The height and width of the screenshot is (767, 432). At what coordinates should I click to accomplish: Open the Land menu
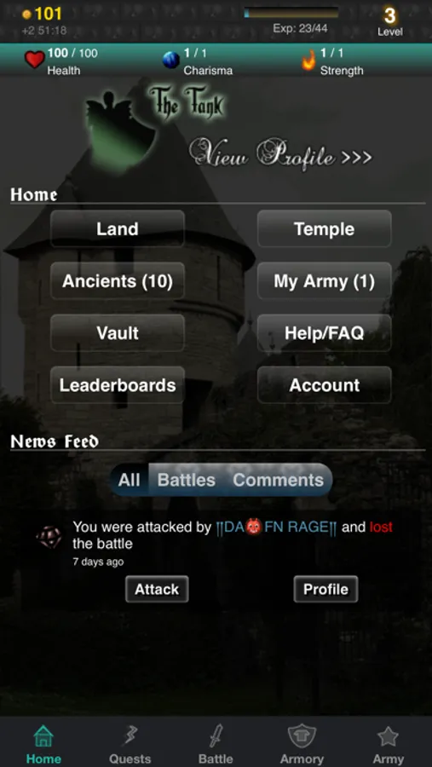pyautogui.click(x=118, y=229)
